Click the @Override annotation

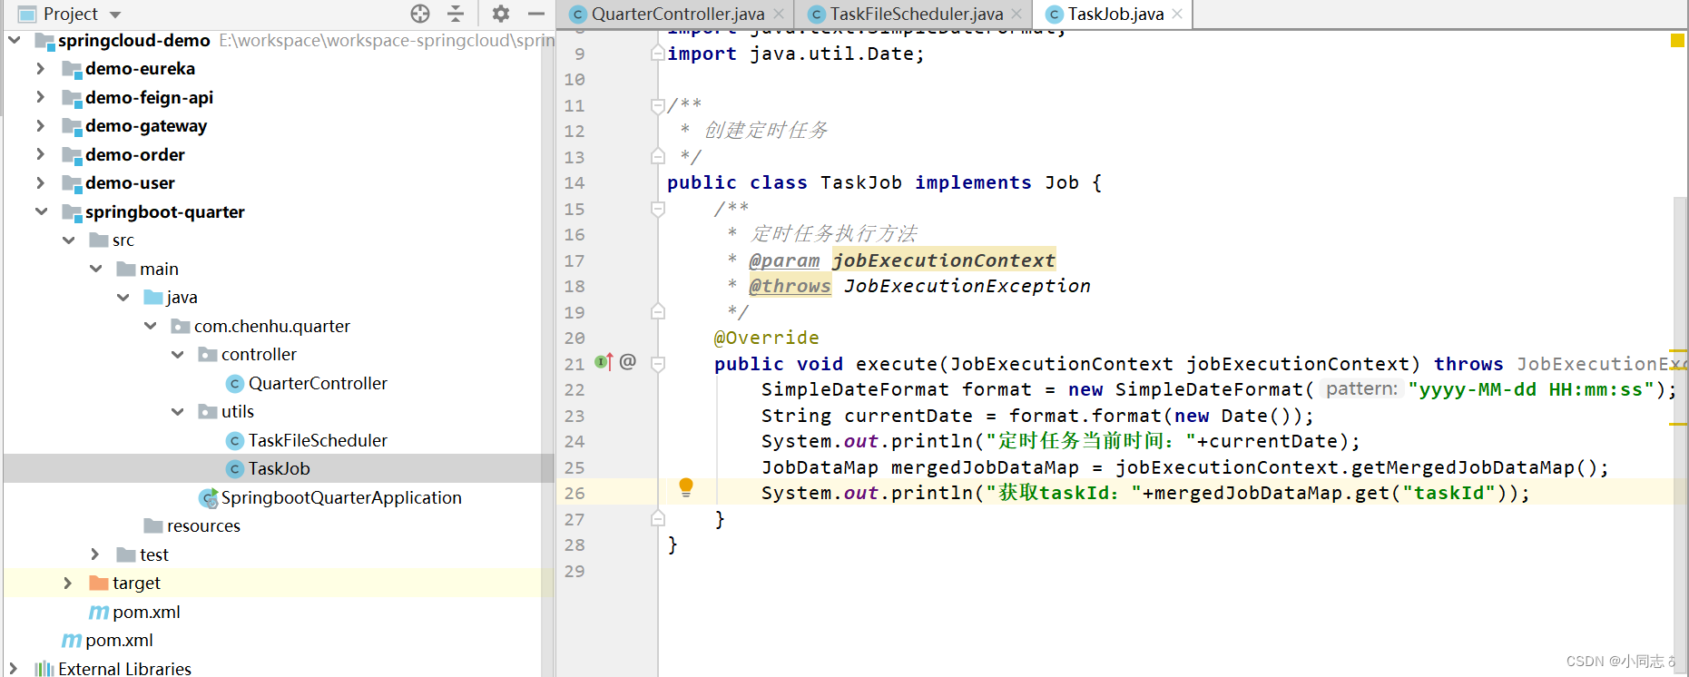coord(766,338)
